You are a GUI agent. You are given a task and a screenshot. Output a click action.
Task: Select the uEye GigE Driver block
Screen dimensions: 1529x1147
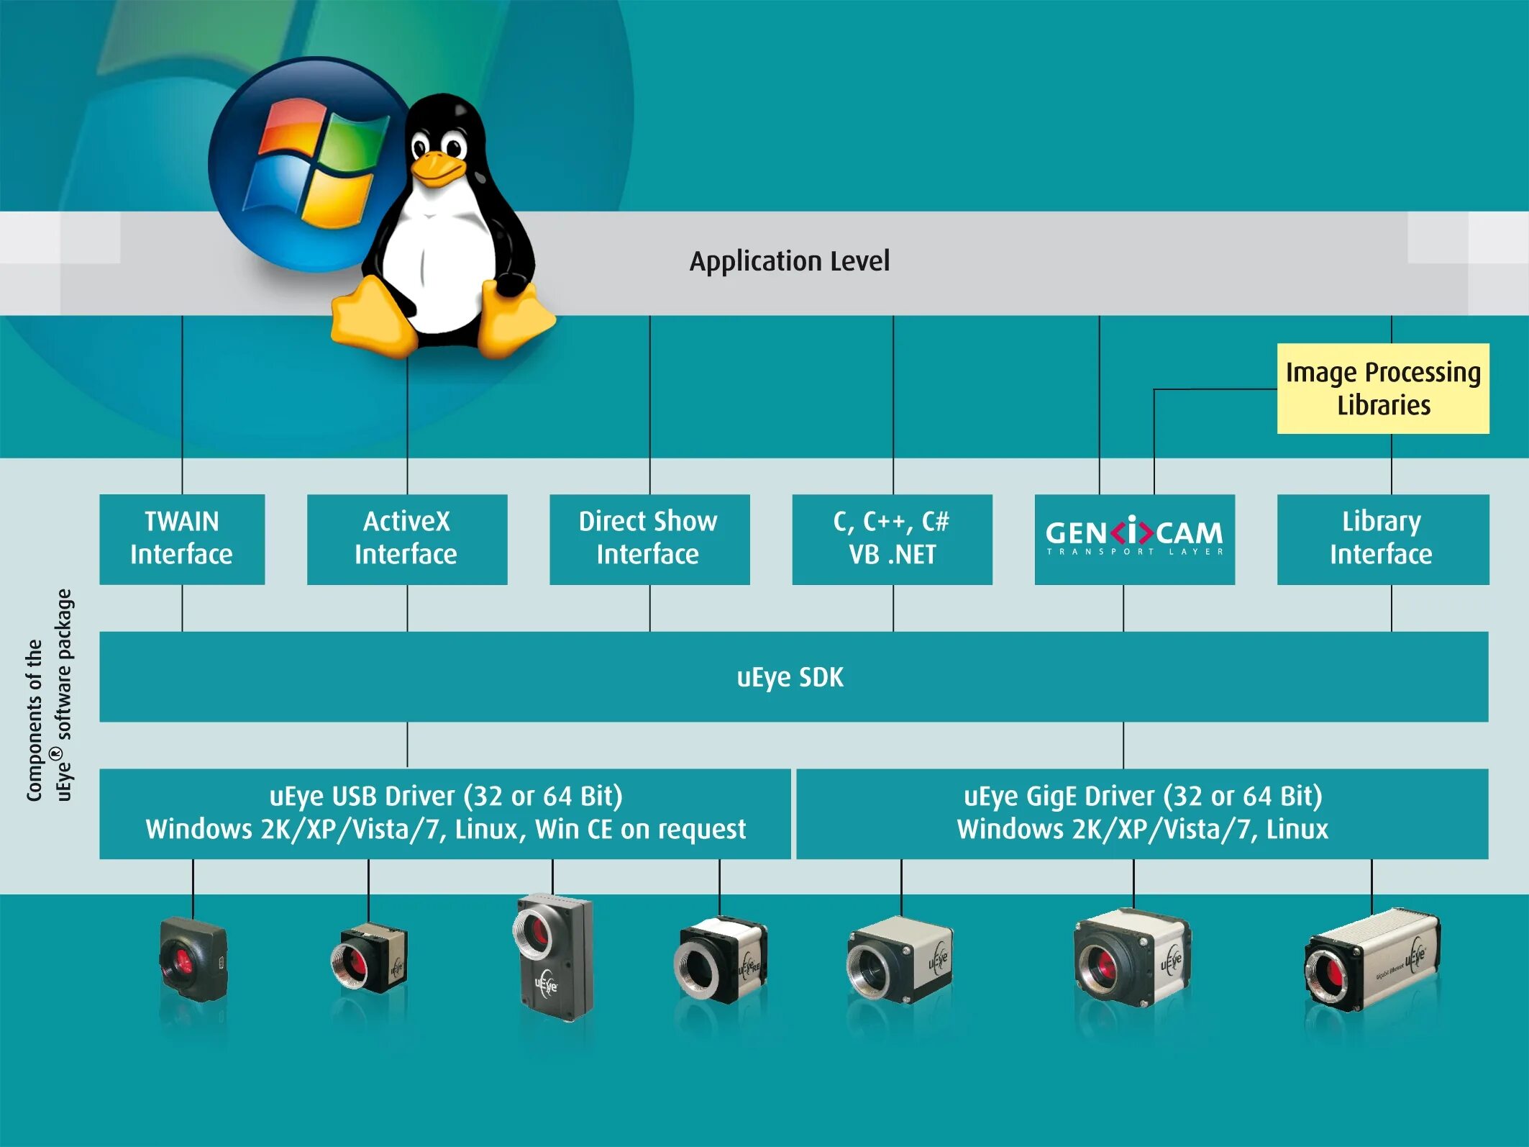point(1142,814)
